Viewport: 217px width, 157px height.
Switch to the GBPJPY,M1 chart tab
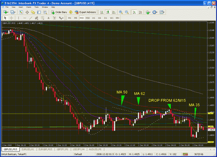62,149
